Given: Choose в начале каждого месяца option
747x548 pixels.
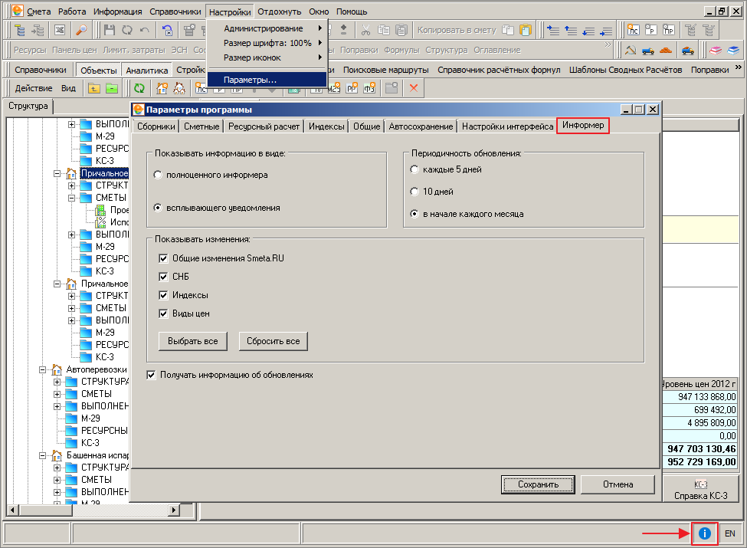Looking at the screenshot, I should (414, 214).
